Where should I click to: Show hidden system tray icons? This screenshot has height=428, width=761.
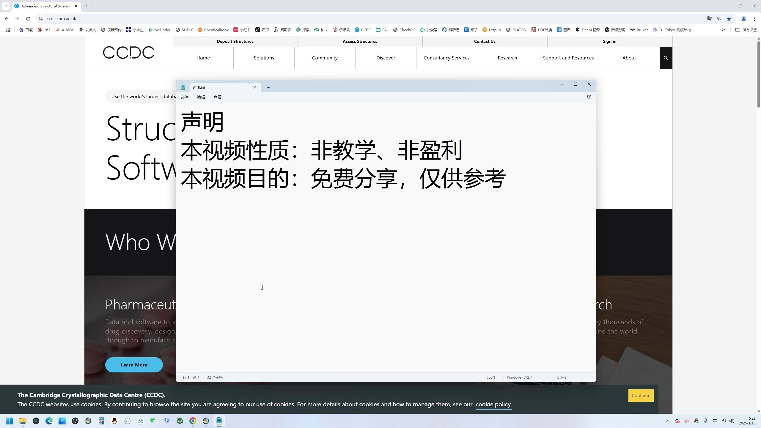[x=667, y=421]
